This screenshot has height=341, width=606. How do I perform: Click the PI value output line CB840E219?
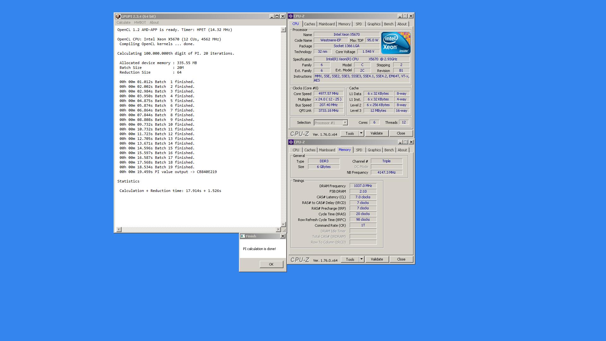[168, 172]
